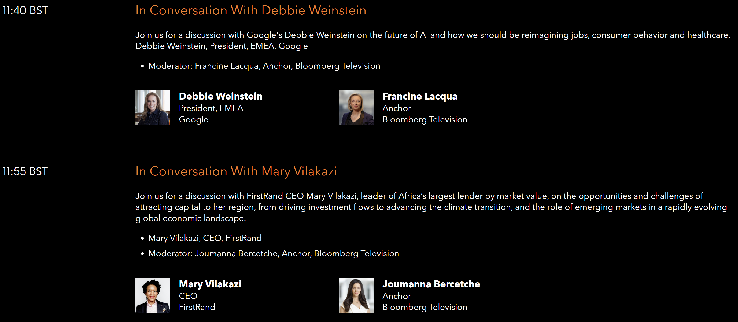Click the bold Francine Lacqua speaker name
Image resolution: width=738 pixels, height=322 pixels.
point(419,96)
